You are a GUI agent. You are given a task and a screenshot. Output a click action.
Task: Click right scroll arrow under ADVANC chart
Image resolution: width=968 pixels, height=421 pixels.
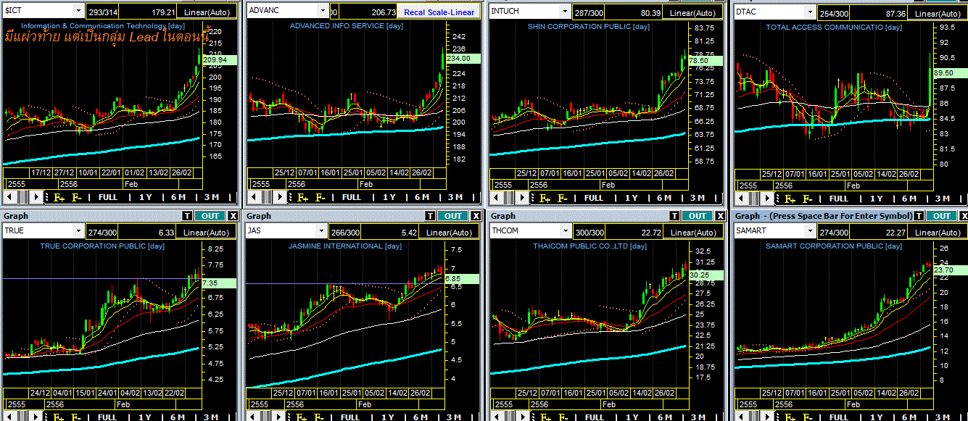pos(279,197)
